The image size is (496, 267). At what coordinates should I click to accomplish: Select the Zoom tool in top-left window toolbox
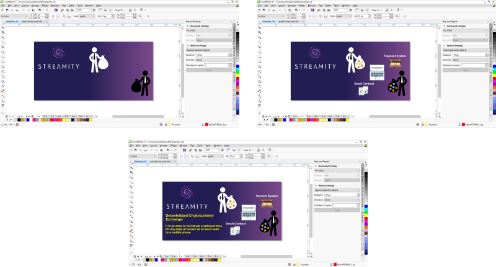[x=3, y=37]
